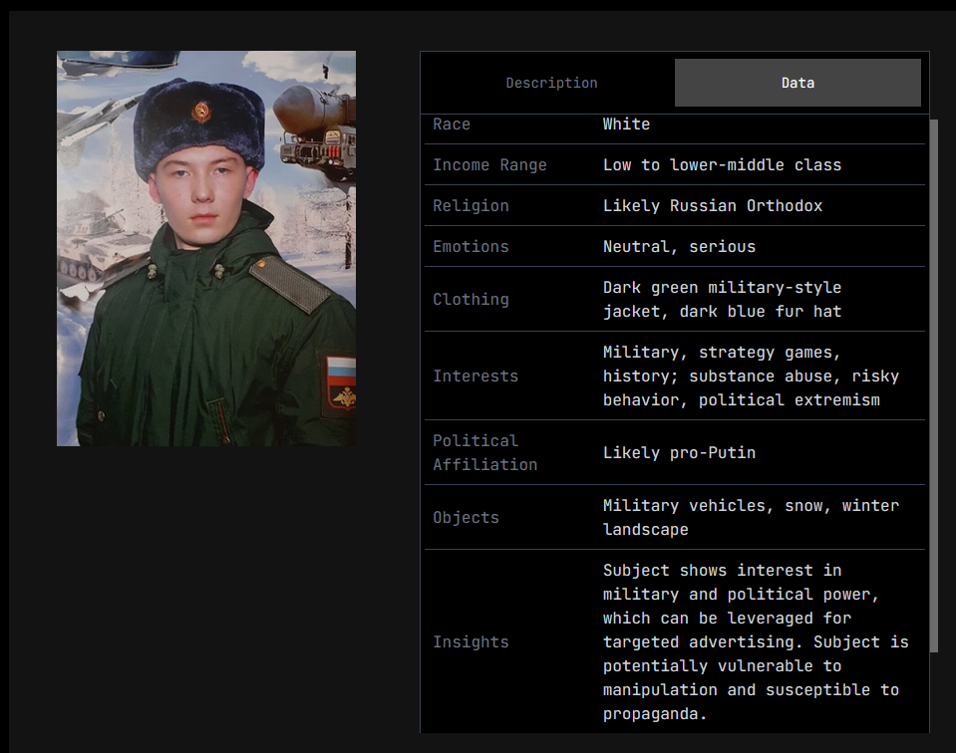Click the Political Affiliation label
This screenshot has height=753, width=956.
pos(484,453)
